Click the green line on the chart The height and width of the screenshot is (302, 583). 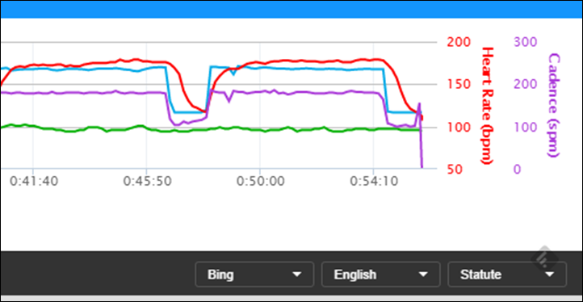point(223,128)
